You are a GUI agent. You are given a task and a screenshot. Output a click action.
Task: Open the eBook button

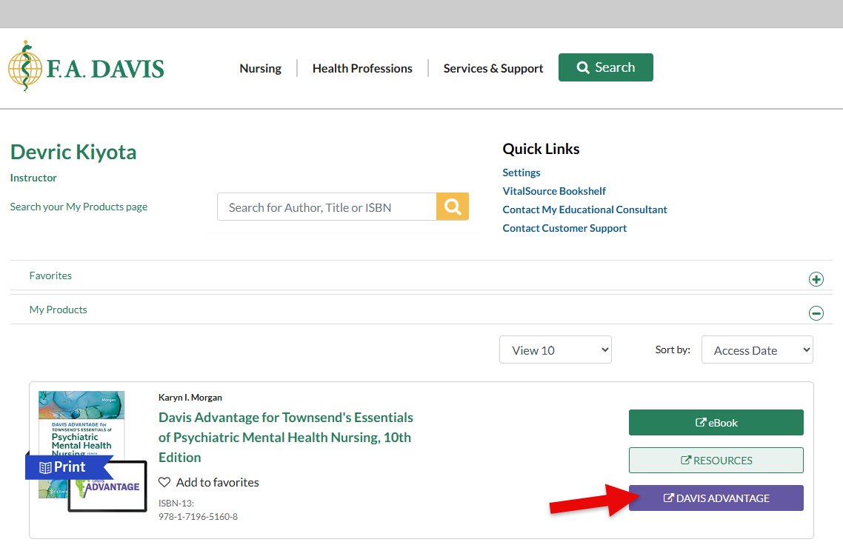pyautogui.click(x=716, y=423)
